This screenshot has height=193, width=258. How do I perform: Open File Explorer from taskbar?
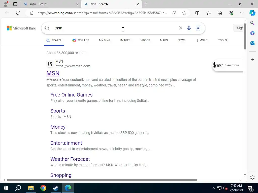[x=31, y=188]
